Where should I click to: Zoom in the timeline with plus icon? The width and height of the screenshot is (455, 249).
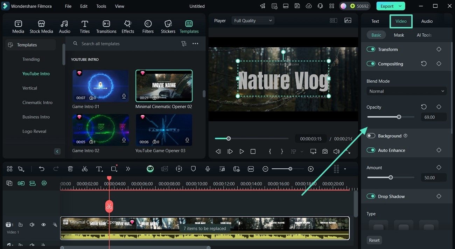(311, 169)
